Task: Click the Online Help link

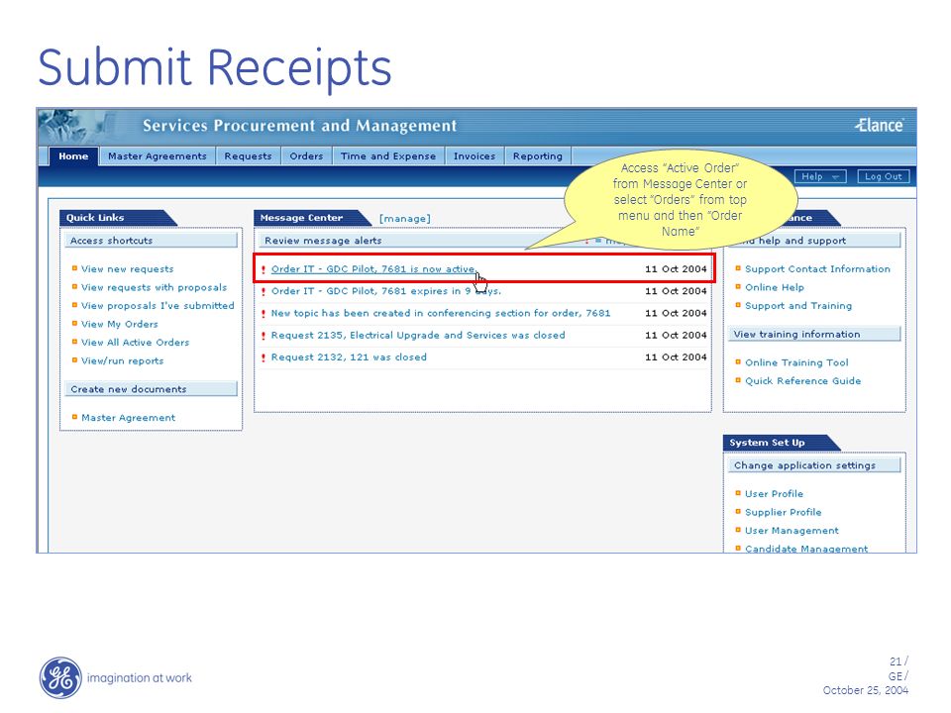Action: tap(775, 287)
